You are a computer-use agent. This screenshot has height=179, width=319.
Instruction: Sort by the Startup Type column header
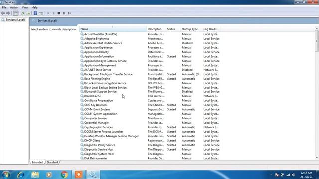pyautogui.click(x=191, y=29)
